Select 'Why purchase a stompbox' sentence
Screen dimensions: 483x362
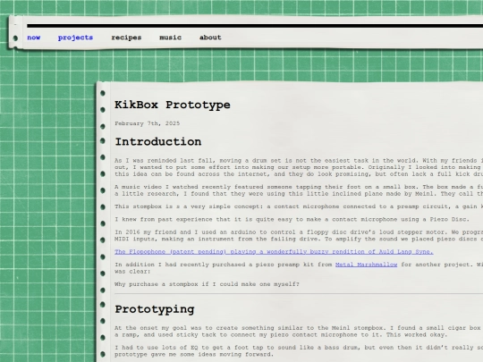pyautogui.click(x=207, y=284)
